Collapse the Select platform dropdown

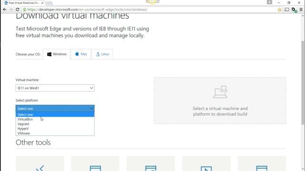[x=55, y=109]
